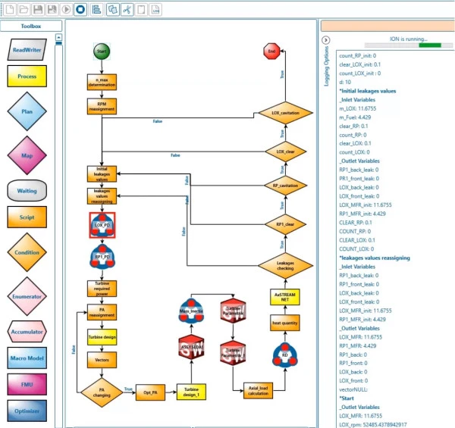
Task: Open the LOG file icon
Action: 155,10
